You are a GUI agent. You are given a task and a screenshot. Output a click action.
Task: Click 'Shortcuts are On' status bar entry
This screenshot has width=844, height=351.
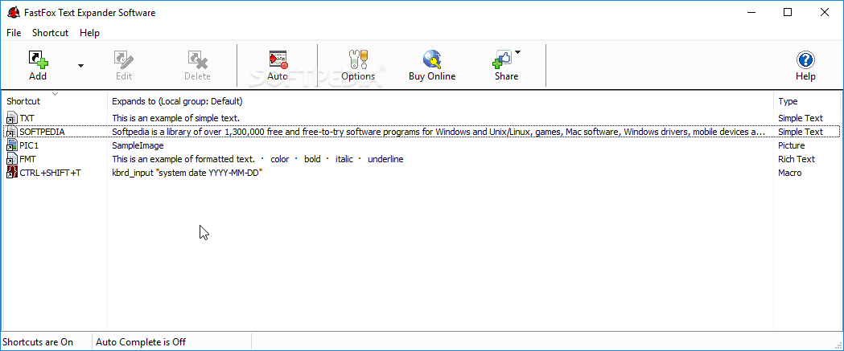tap(38, 342)
